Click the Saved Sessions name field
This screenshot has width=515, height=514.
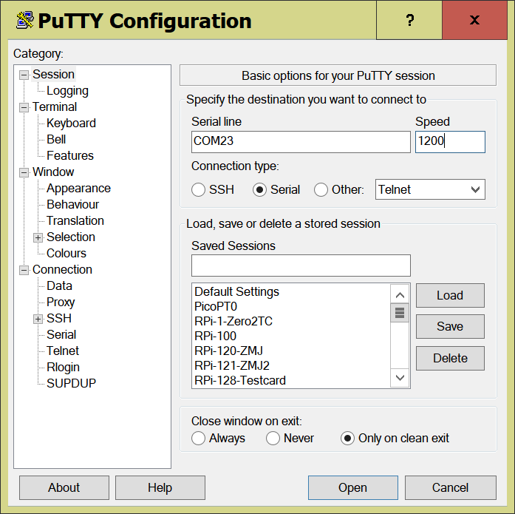coord(300,266)
